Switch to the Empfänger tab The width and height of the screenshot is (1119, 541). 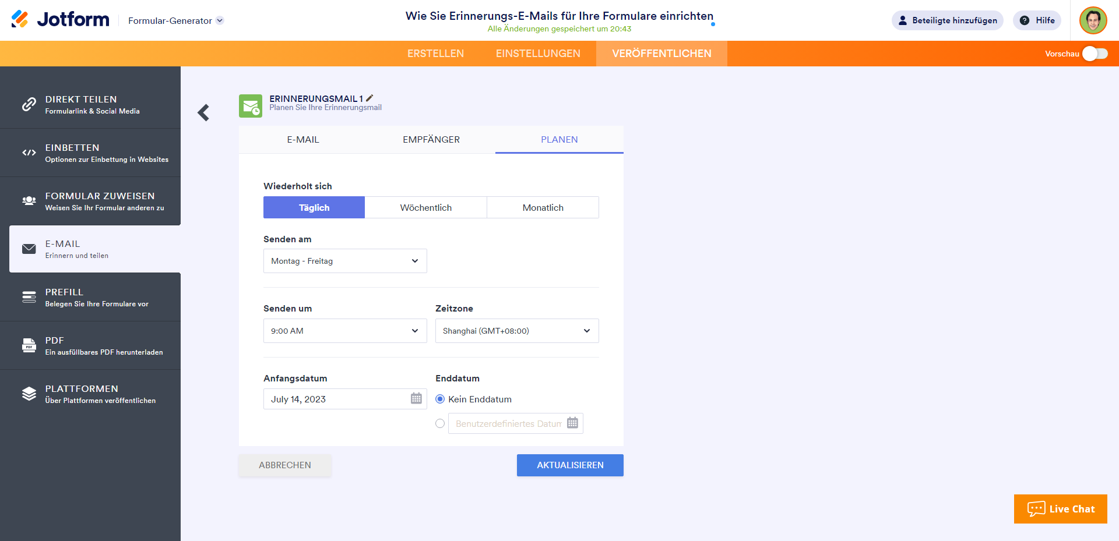point(431,140)
